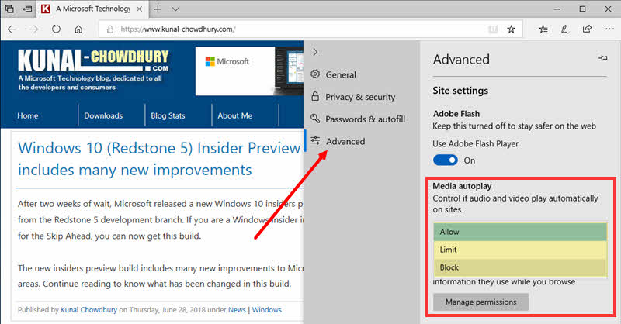Screen dimensions: 621x324
Task: Click Manage permissions button
Action: (480, 302)
